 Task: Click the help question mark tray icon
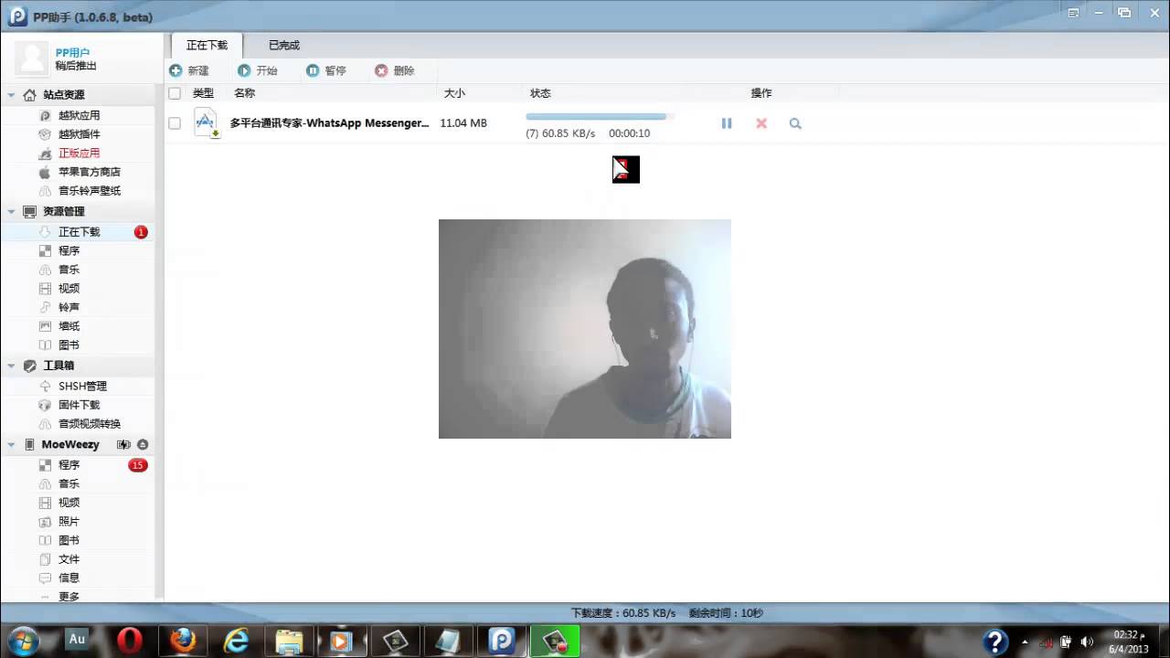click(x=995, y=642)
